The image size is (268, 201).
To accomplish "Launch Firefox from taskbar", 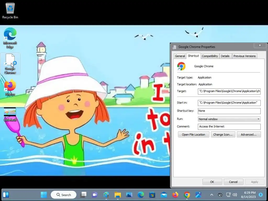I will pyautogui.click(x=175, y=195).
